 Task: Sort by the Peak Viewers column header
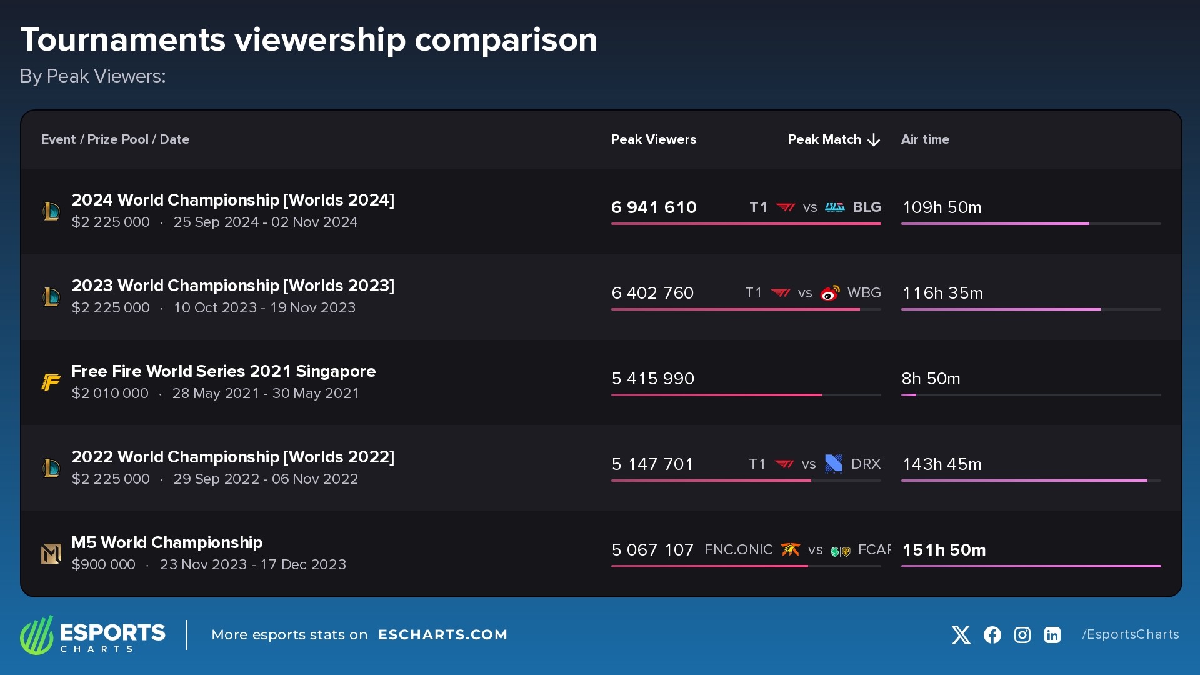[x=654, y=139]
